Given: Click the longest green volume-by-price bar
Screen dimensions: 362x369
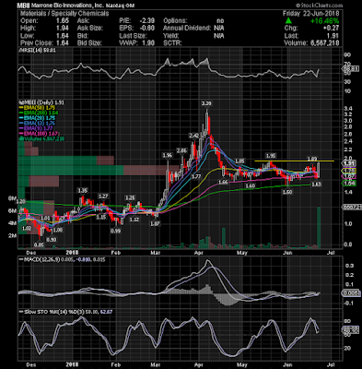Looking at the screenshot, I should pos(71,171).
